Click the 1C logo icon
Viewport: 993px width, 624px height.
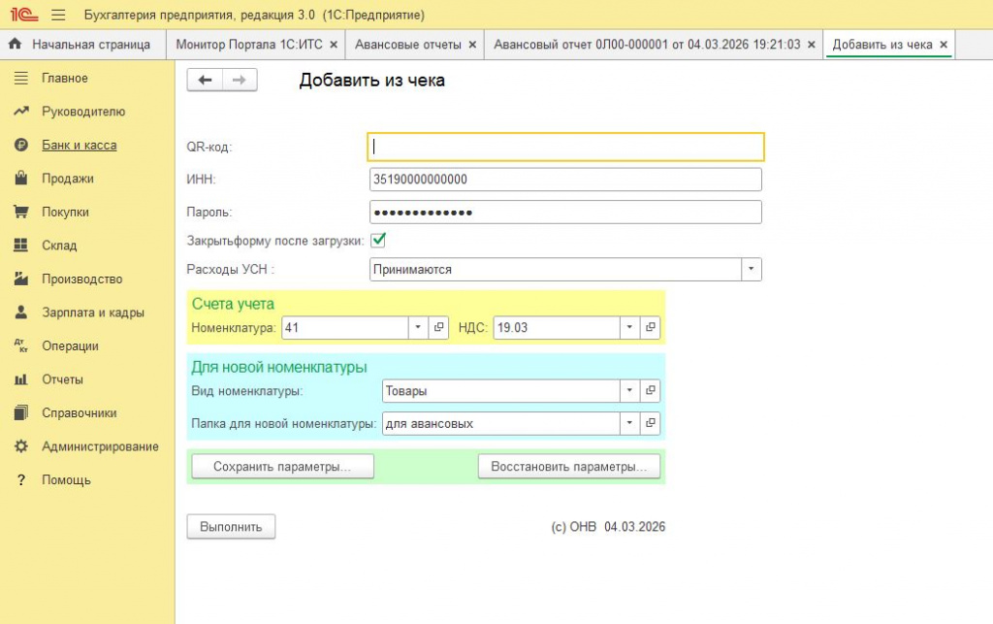(24, 14)
